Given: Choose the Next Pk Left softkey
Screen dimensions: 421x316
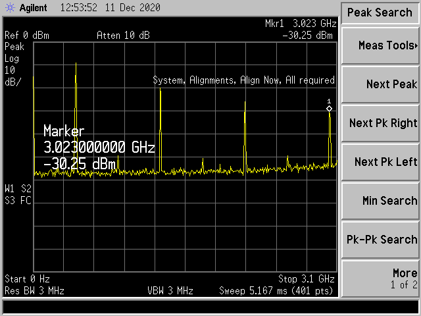Looking at the screenshot, I should (380, 162).
